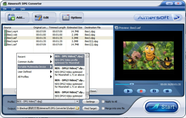The width and height of the screenshot is (186, 118).
Task: Click the preview video frame
Action: (x=148, y=55)
